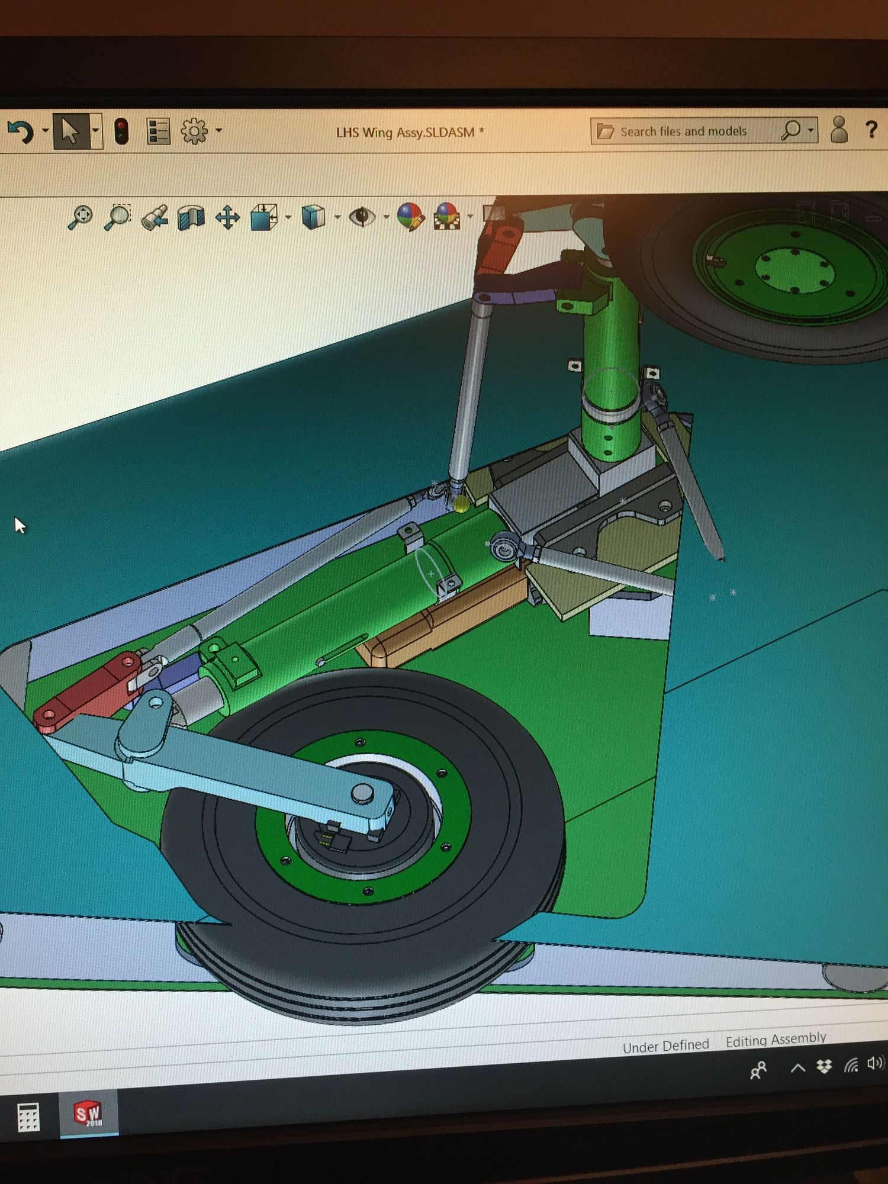888x1184 pixels.
Task: Click Dynamic Annotation Views arrows icon
Action: 227,217
